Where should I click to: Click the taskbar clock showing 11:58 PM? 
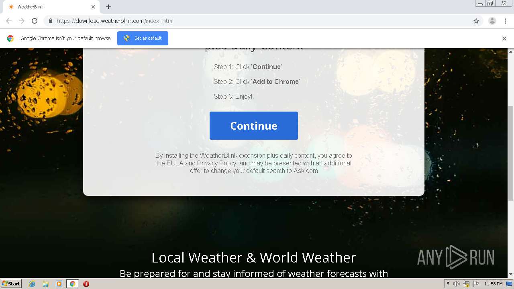[494, 284]
